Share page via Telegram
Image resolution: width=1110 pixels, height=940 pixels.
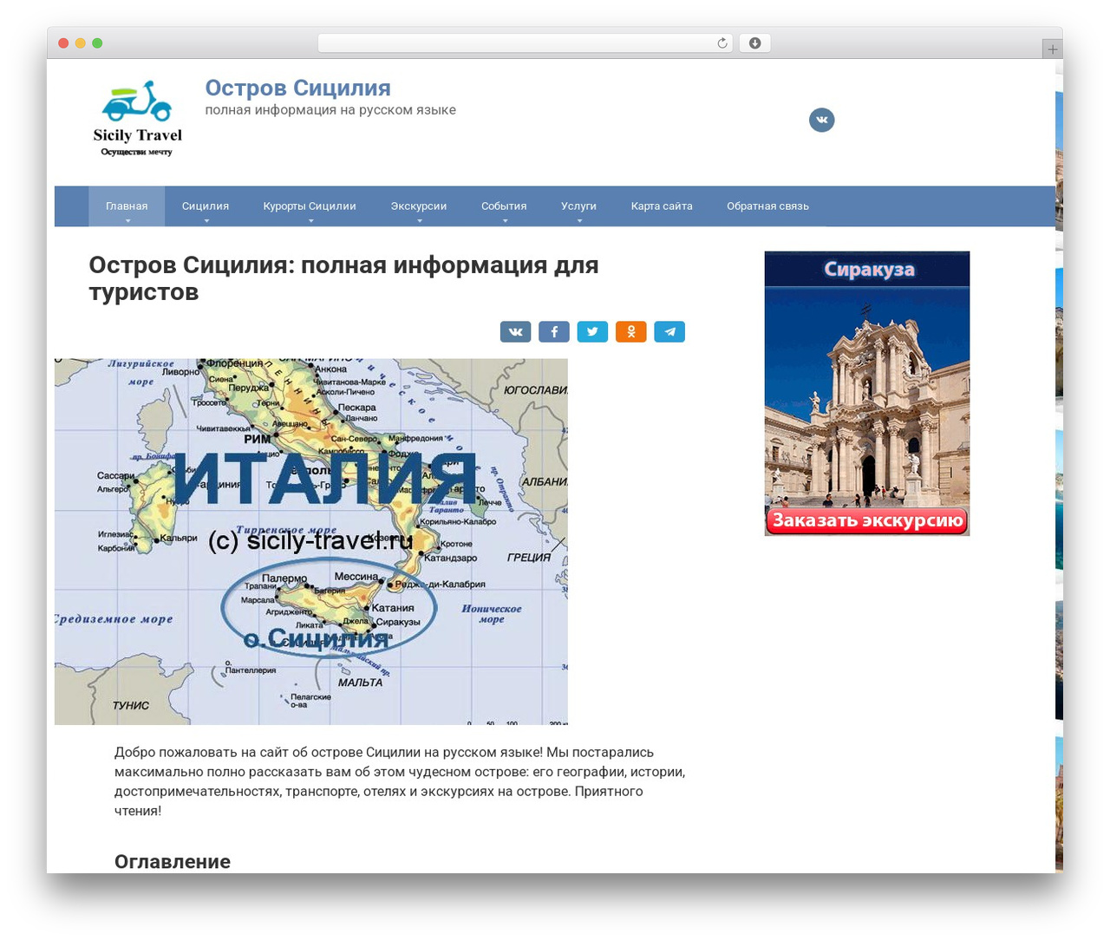pos(669,331)
